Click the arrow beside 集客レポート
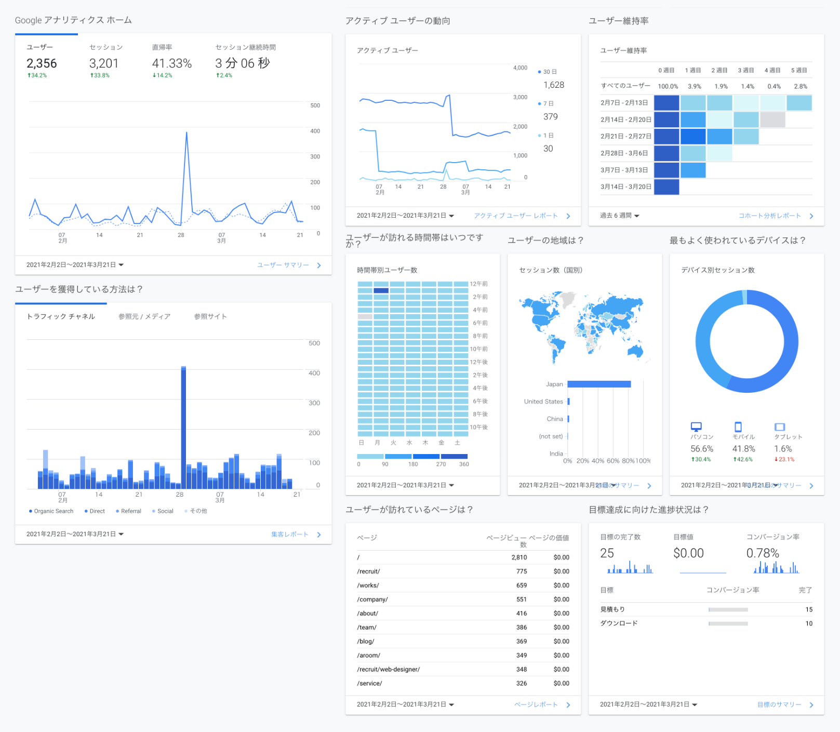840x732 pixels. pos(319,535)
